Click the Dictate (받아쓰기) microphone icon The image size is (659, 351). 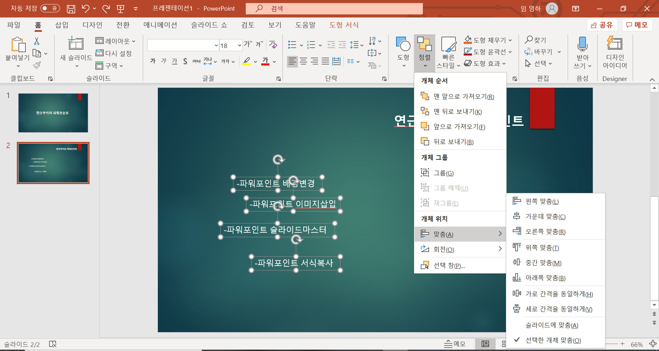coord(582,44)
